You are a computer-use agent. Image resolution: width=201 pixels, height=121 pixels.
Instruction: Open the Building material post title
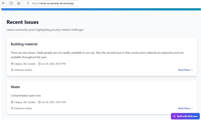24,44
